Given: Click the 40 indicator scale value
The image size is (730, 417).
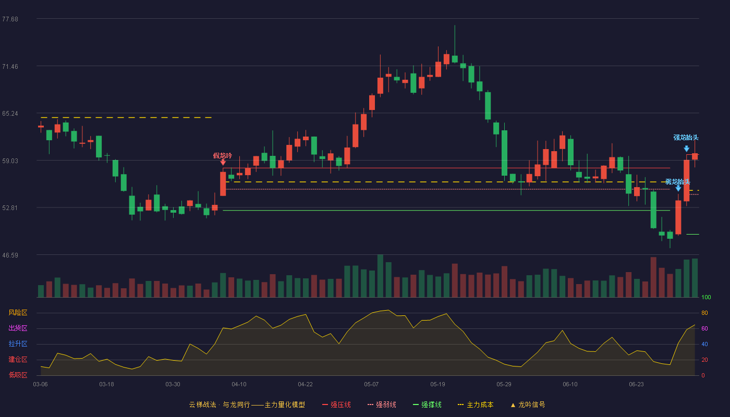Looking at the screenshot, I should (x=704, y=344).
